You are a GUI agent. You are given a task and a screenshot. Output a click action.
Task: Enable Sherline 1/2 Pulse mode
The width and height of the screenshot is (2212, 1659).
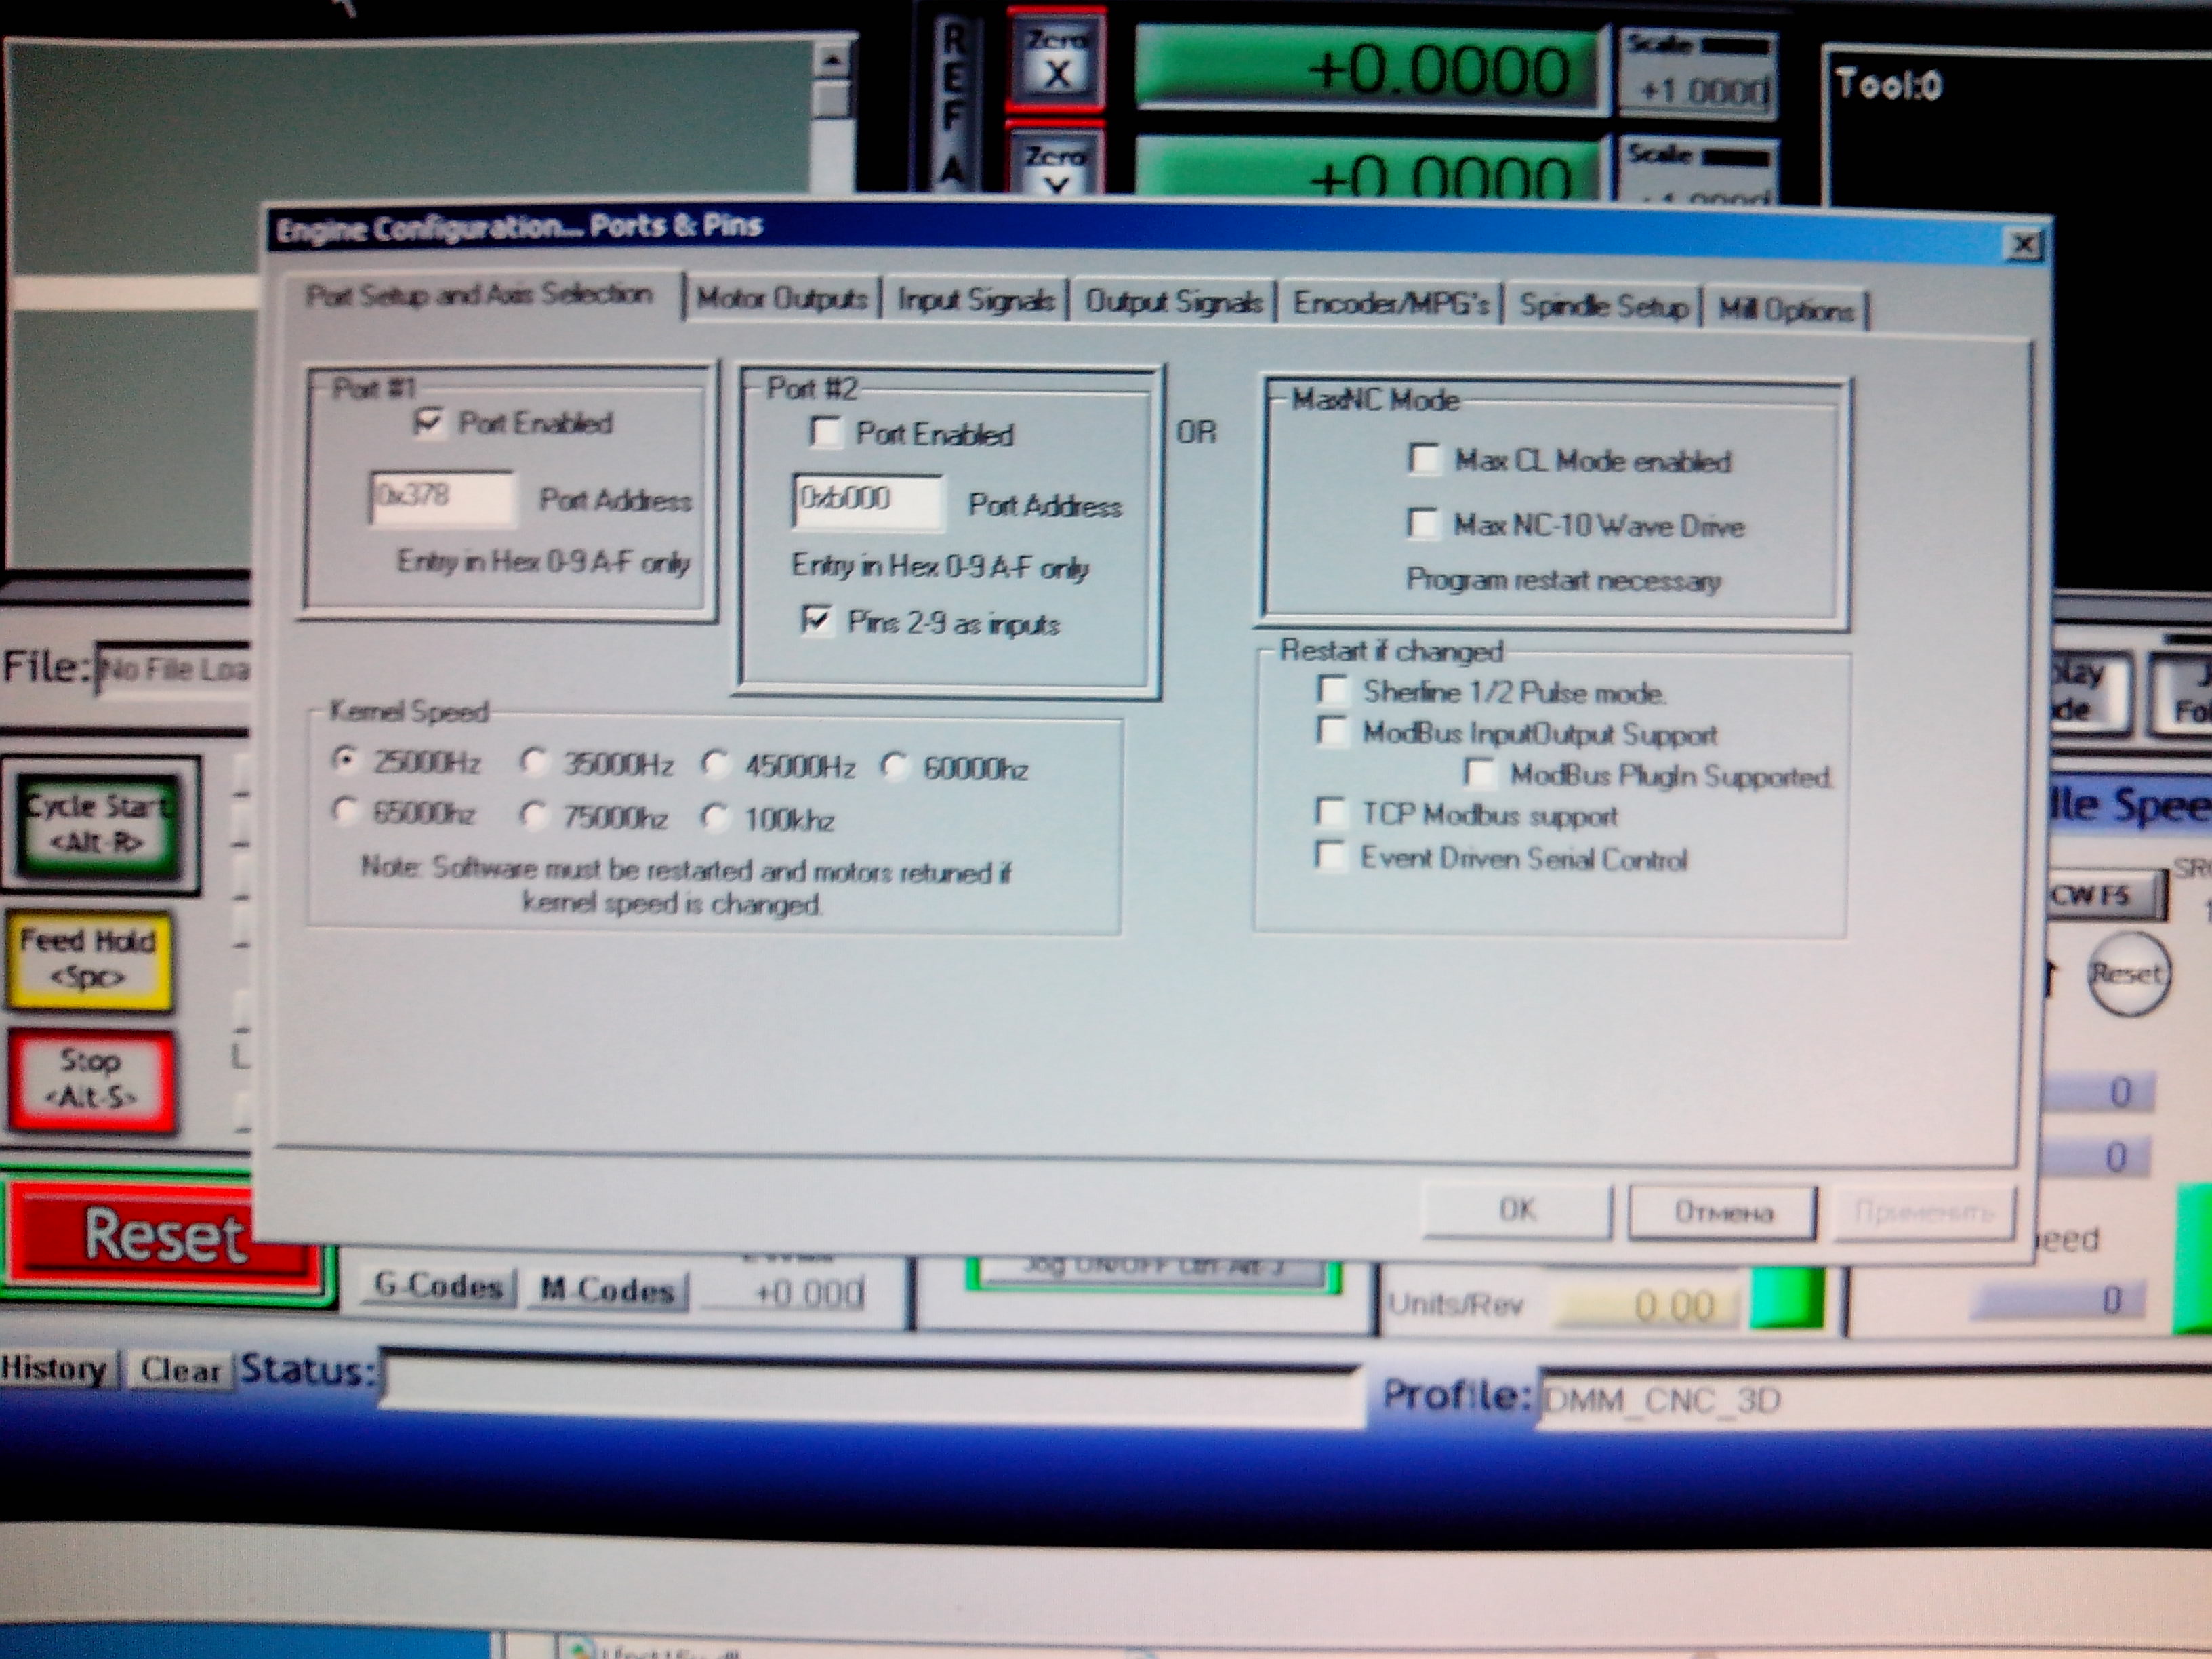point(1333,690)
